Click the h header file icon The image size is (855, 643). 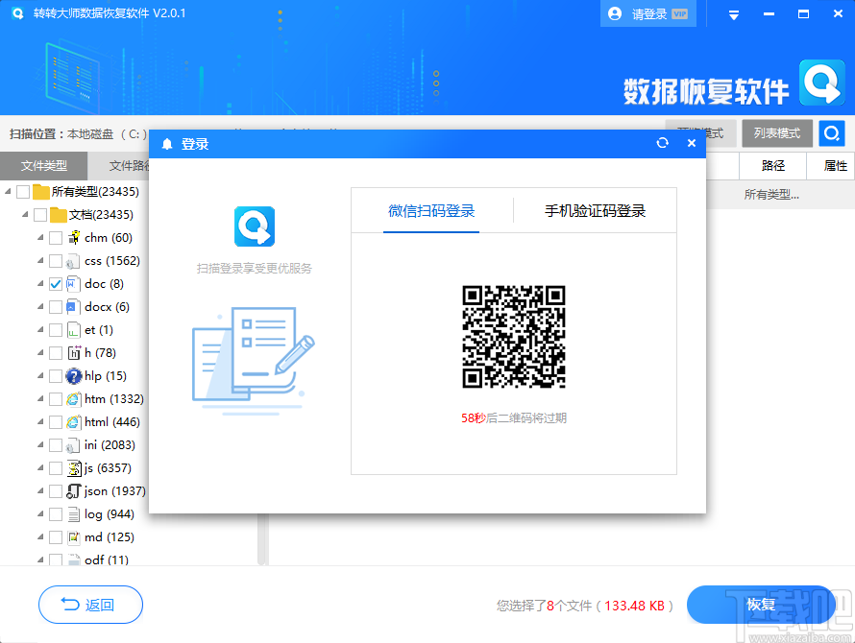(x=74, y=353)
